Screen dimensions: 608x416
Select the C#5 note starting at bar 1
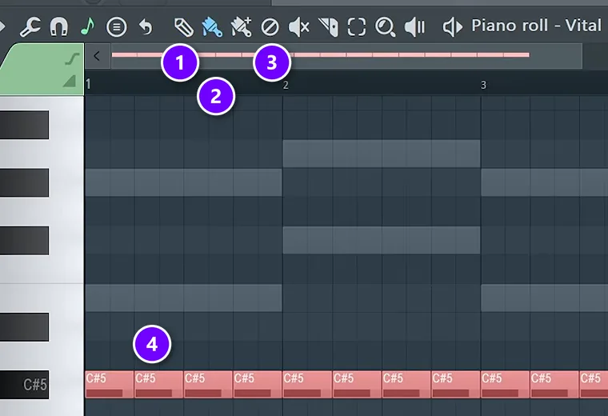tap(110, 385)
